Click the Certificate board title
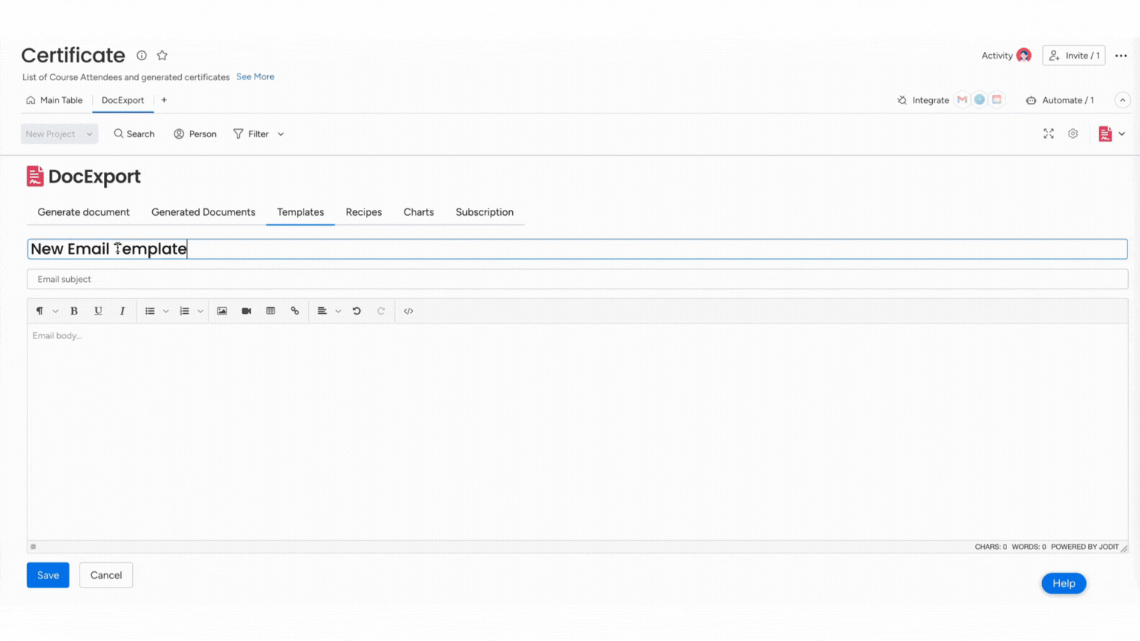Viewport: 1140px width, 641px height. coord(73,55)
